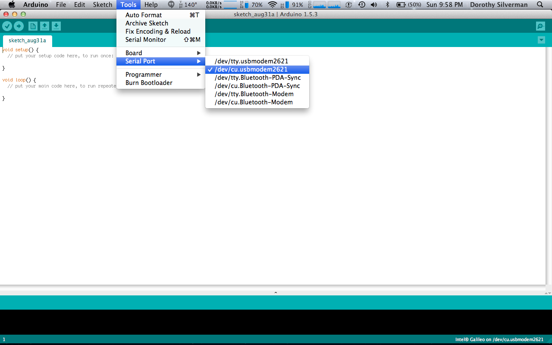Click the line number 1 status indicator
This screenshot has width=552, height=345.
(4, 339)
